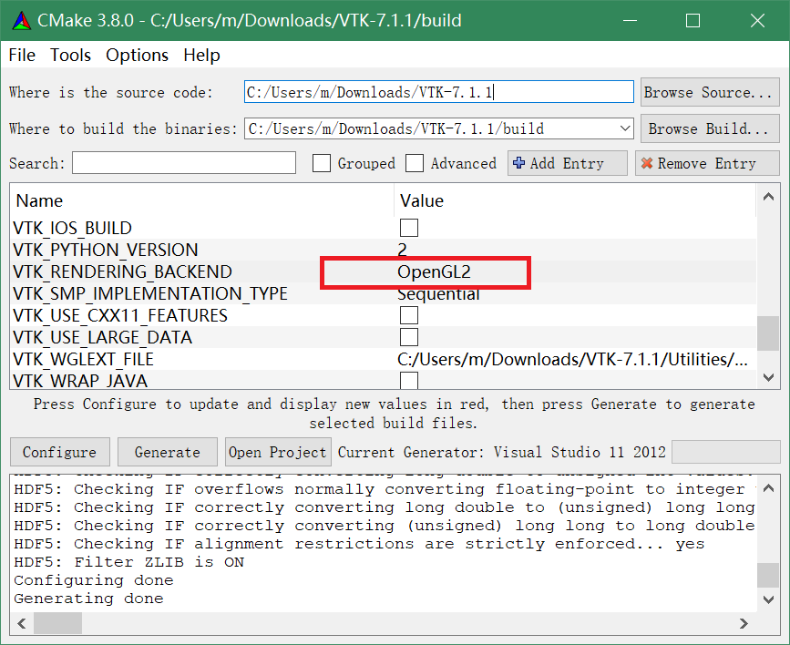Open the Options menu
Image resolution: width=790 pixels, height=645 pixels.
[137, 56]
